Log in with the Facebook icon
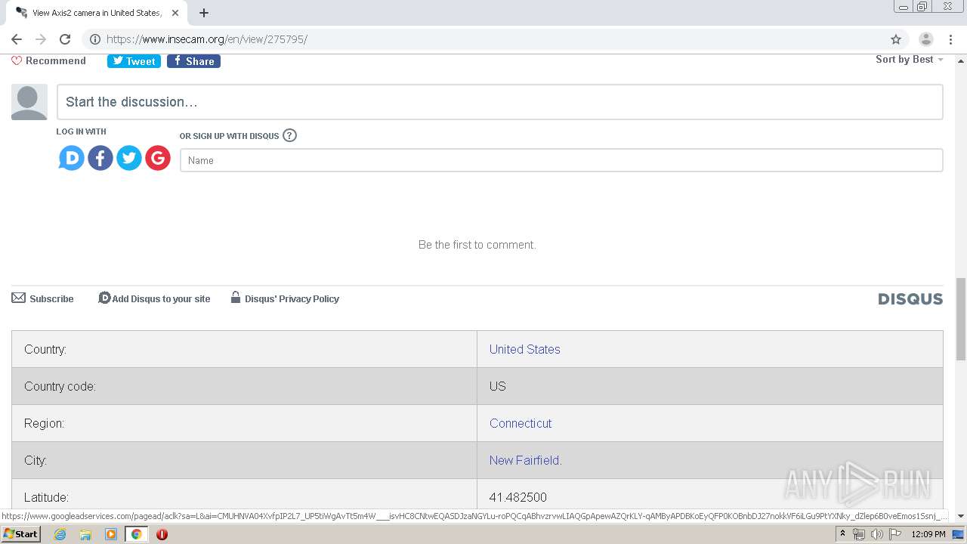 point(100,158)
